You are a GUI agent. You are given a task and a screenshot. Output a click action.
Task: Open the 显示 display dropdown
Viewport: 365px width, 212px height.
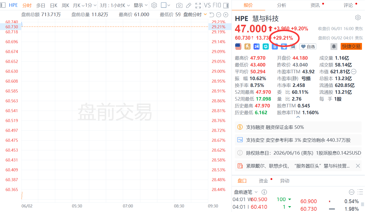pos(141,5)
